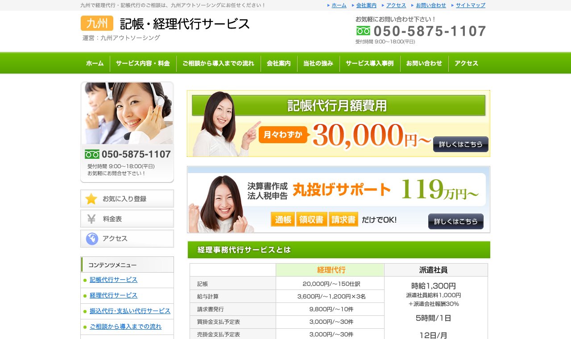Click the orange 領収書 tag in banner
The image size is (571, 339).
(x=312, y=219)
